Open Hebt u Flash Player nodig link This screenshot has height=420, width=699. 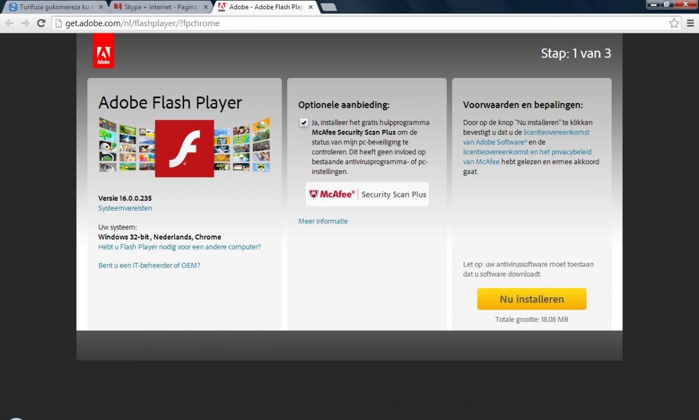(179, 247)
